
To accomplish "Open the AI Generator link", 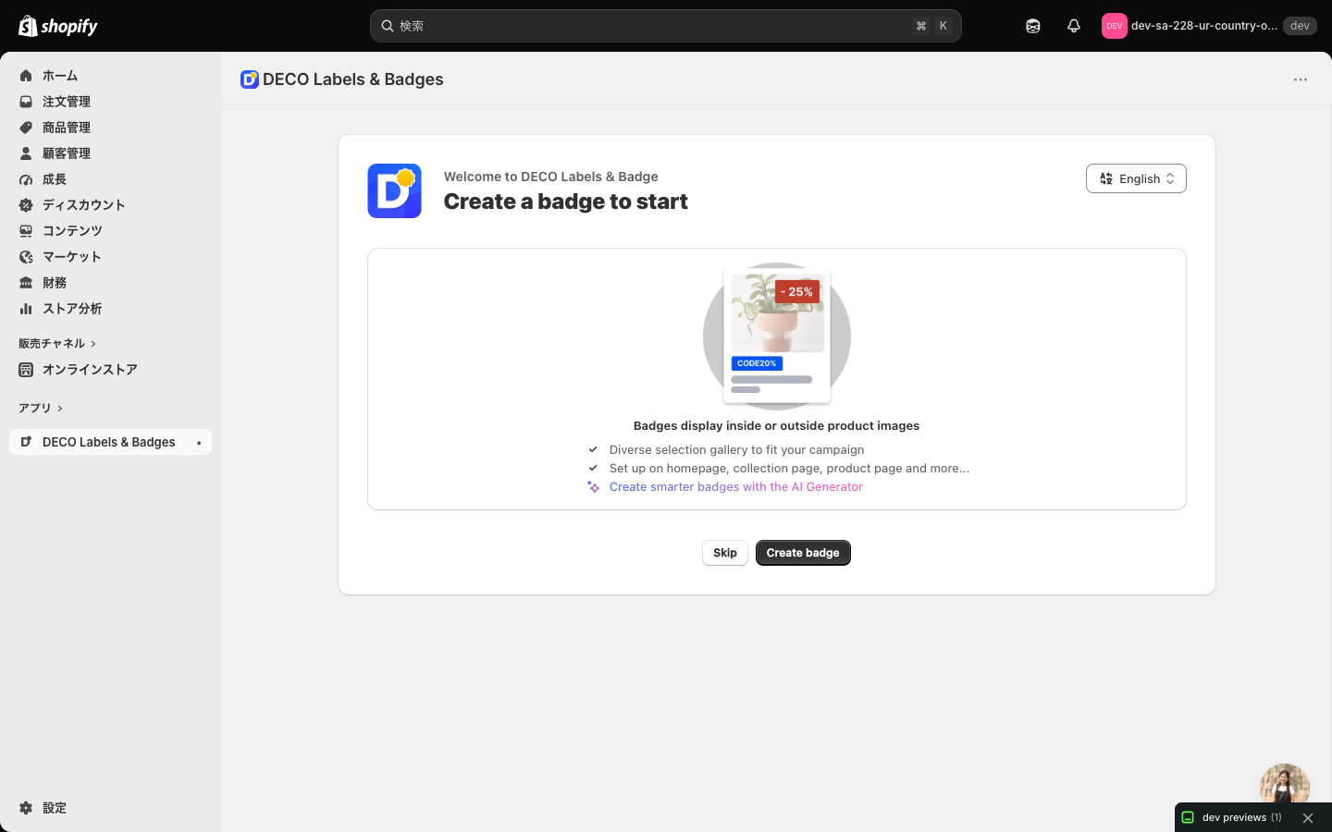I will [x=735, y=487].
